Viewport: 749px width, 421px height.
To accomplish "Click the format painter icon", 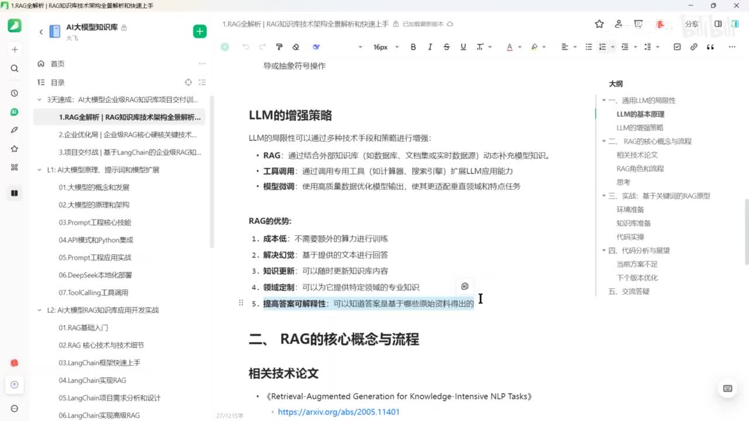I will pos(279,47).
